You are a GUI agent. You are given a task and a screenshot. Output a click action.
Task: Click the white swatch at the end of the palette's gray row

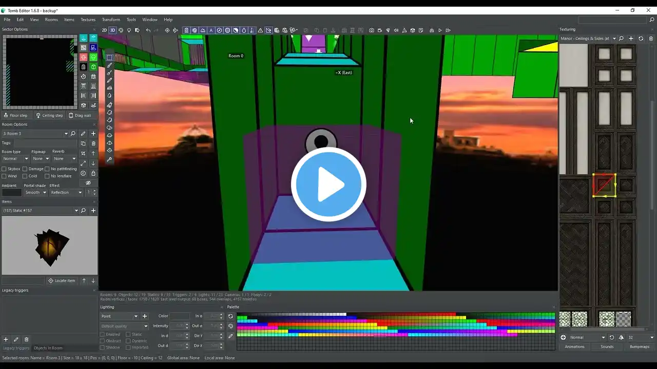coord(343,314)
